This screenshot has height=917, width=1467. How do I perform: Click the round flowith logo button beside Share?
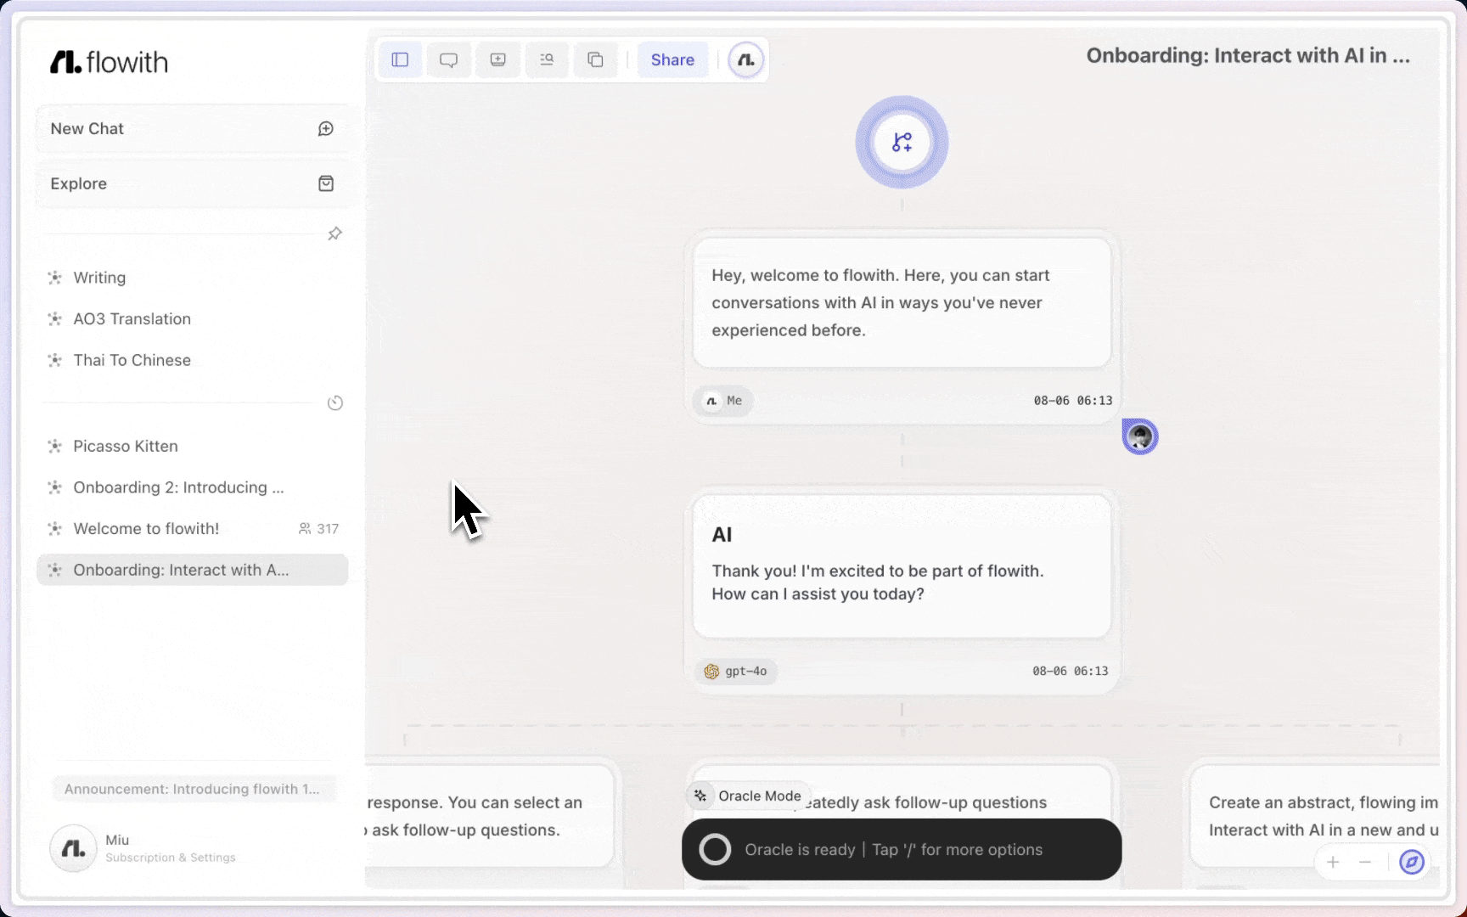point(746,59)
